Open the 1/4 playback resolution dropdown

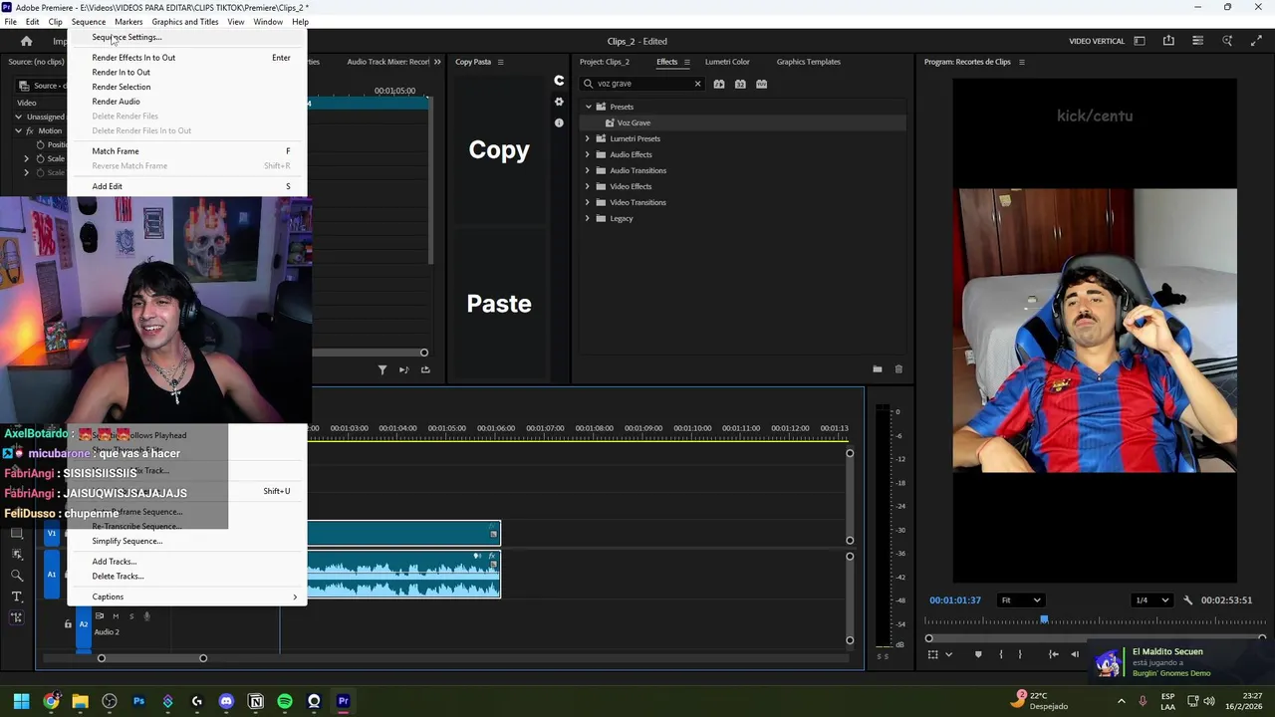click(x=1152, y=600)
